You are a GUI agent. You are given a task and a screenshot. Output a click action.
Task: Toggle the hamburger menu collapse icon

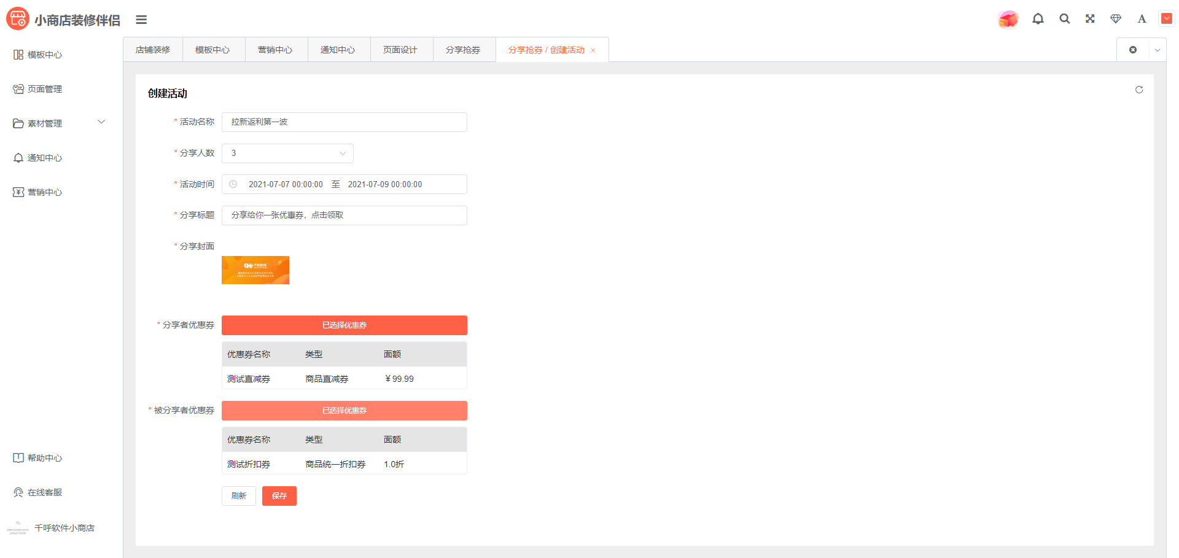[x=141, y=20]
